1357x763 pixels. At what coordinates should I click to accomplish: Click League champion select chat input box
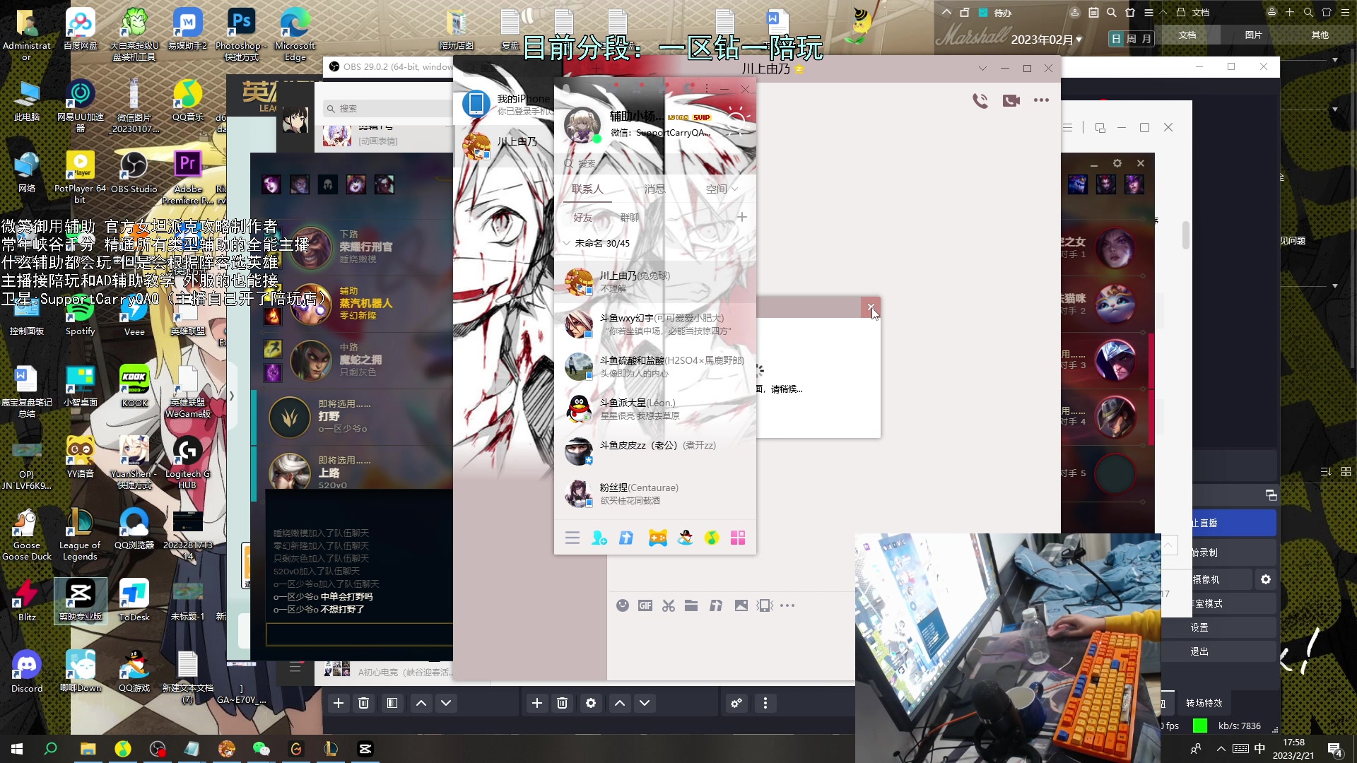[x=359, y=634]
